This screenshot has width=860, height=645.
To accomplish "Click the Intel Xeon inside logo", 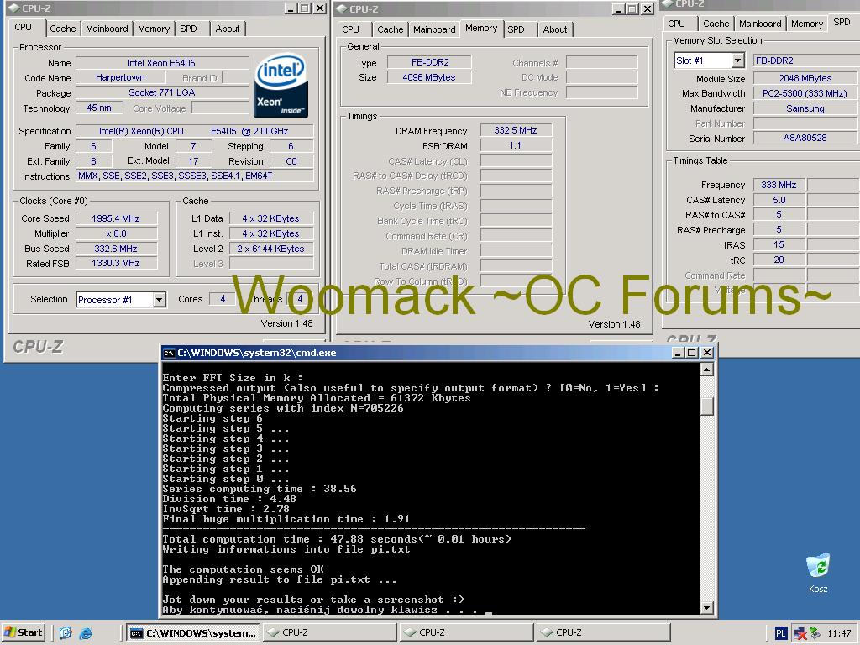I will tap(281, 85).
